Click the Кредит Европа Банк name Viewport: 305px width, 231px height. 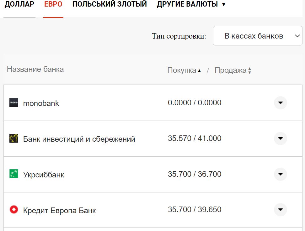[59, 210]
